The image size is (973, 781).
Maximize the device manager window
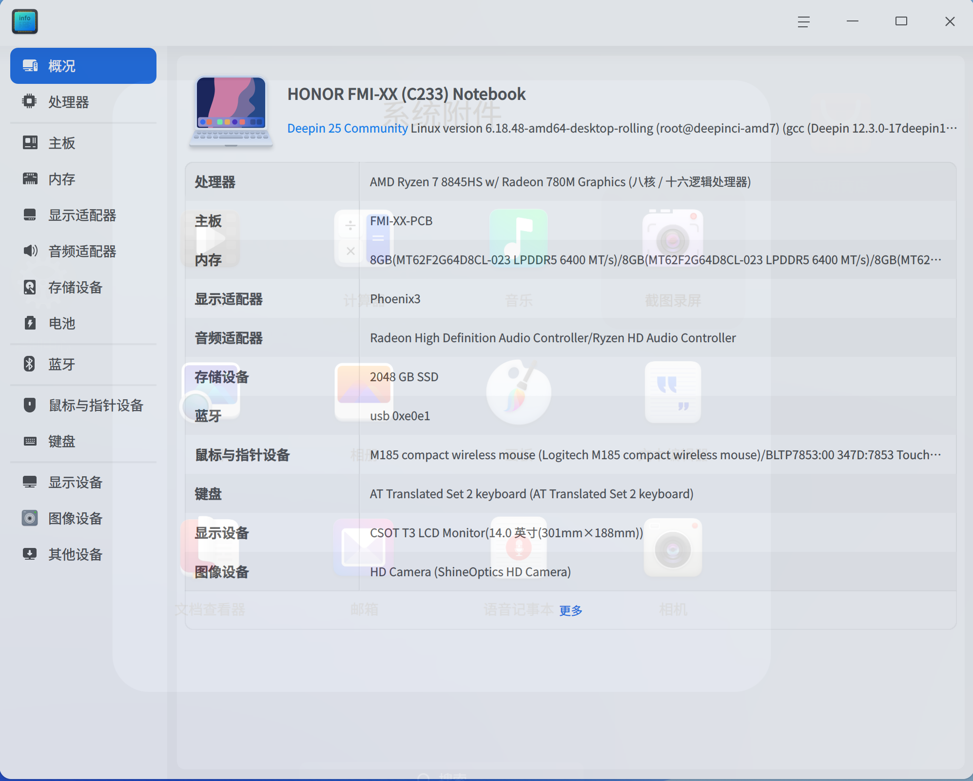901,21
